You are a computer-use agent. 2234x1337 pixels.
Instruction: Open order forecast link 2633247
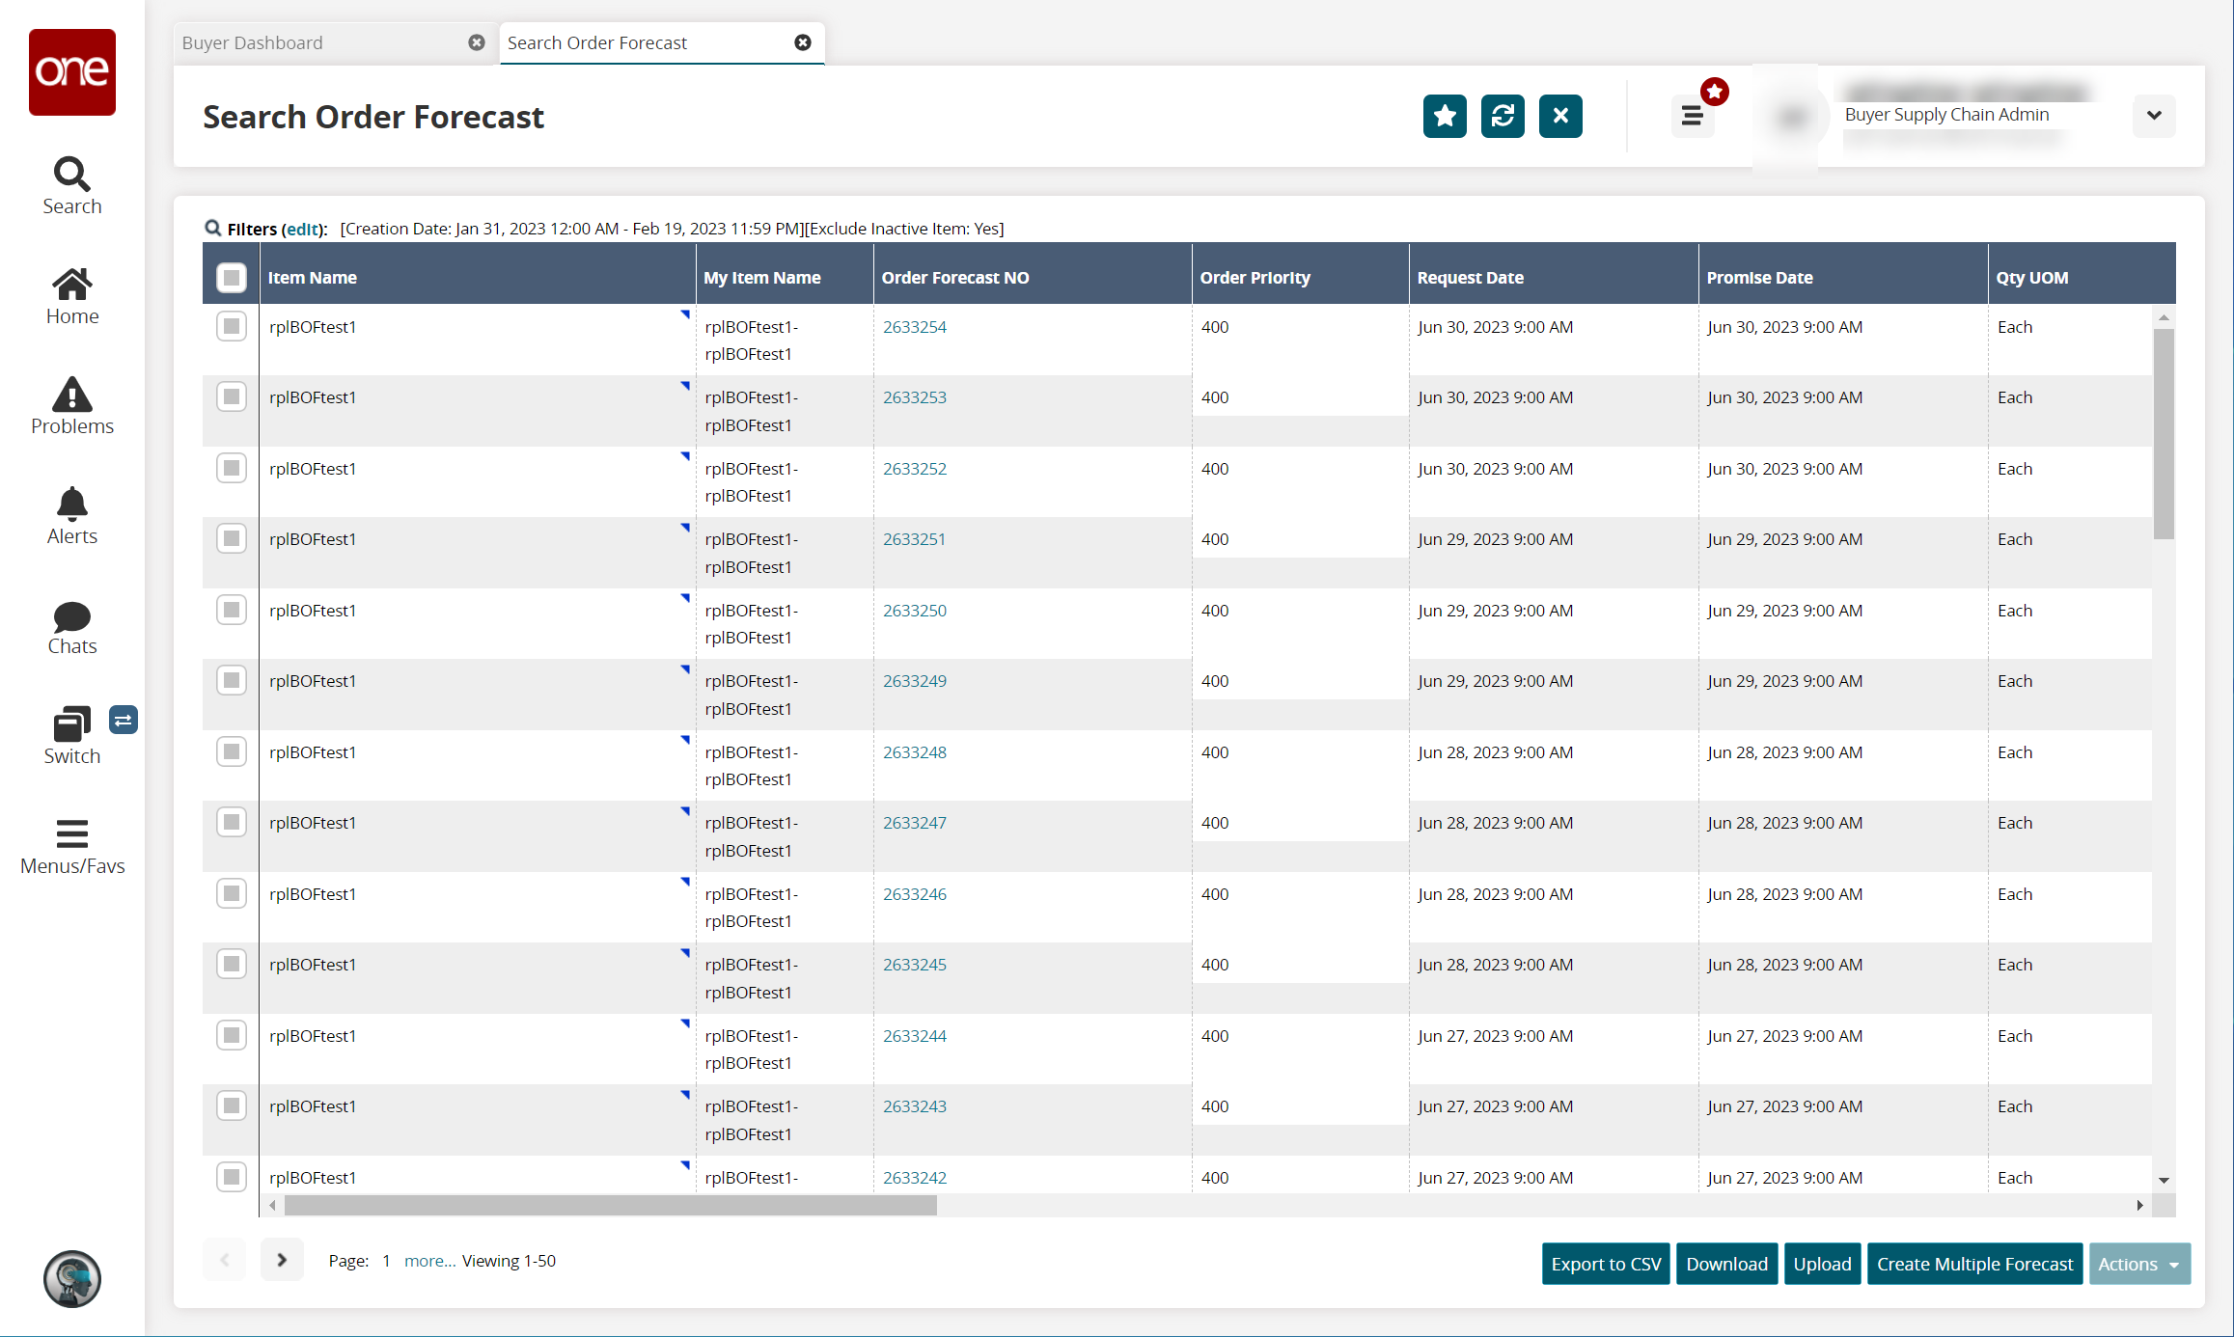tap(914, 823)
